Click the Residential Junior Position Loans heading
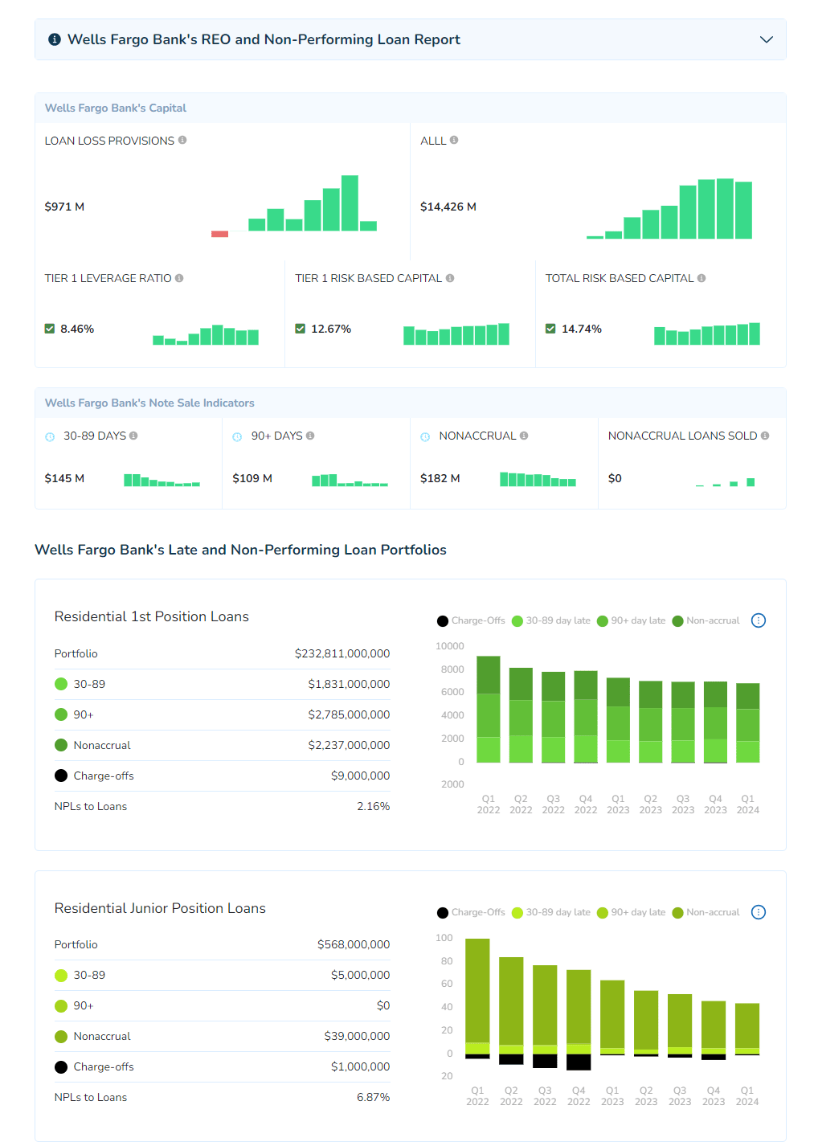This screenshot has height=1142, width=814. pyautogui.click(x=160, y=908)
